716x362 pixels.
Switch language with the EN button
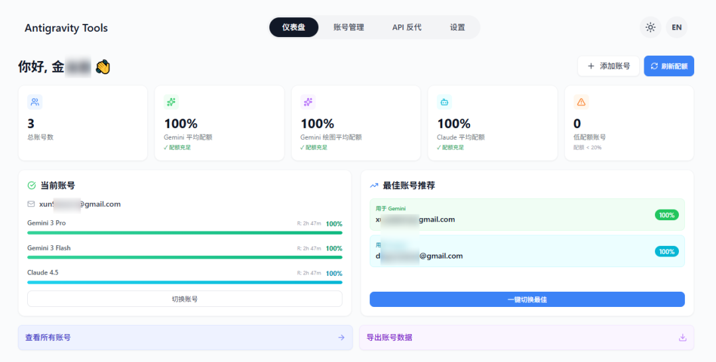pyautogui.click(x=676, y=27)
